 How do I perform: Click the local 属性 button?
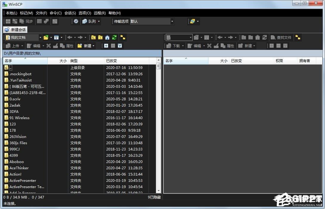(67, 46)
